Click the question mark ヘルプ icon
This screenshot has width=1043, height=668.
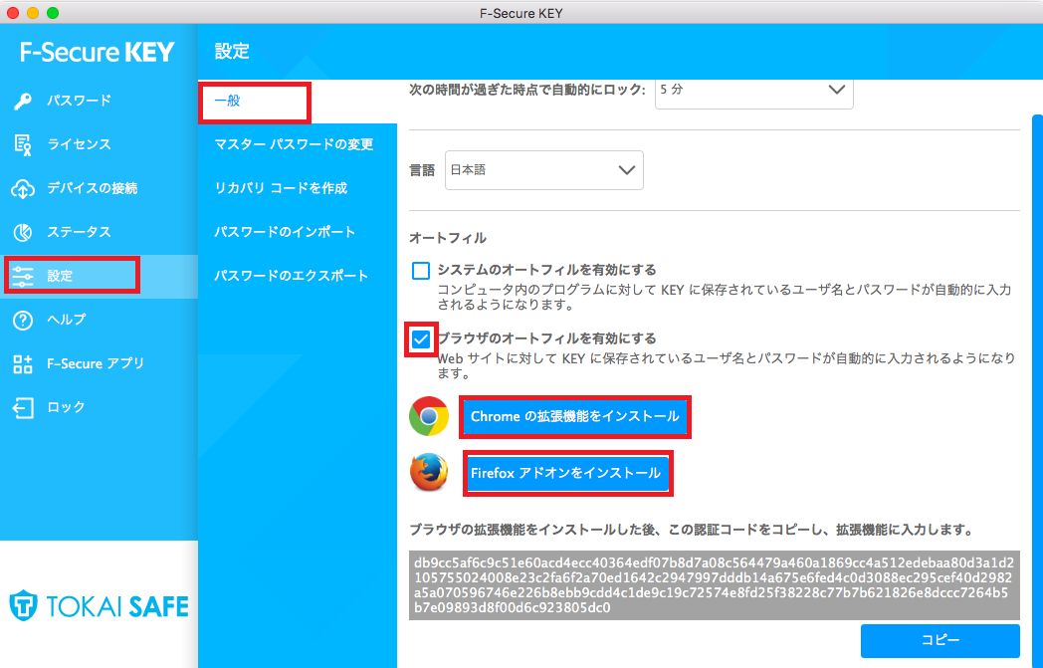coord(23,320)
